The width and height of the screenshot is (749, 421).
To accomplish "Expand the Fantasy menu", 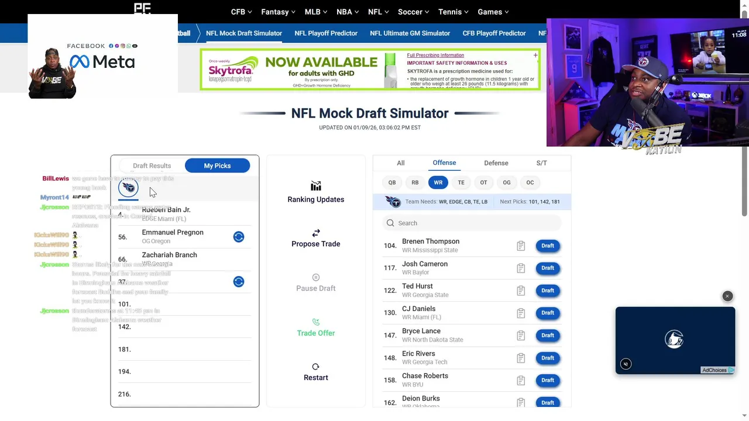I will (279, 12).
